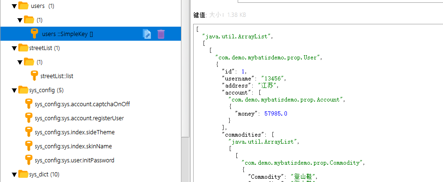Click key icon beside sys.account.captchaOnOff
The width and height of the screenshot is (443, 182).
coord(29,104)
